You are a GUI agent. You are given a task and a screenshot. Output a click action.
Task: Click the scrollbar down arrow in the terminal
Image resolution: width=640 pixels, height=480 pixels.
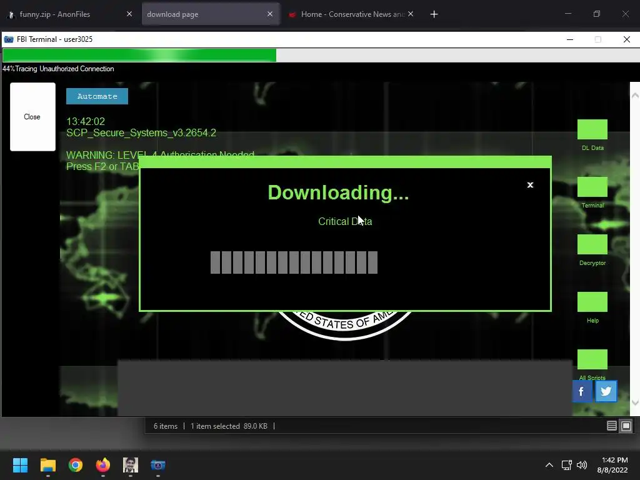click(635, 403)
